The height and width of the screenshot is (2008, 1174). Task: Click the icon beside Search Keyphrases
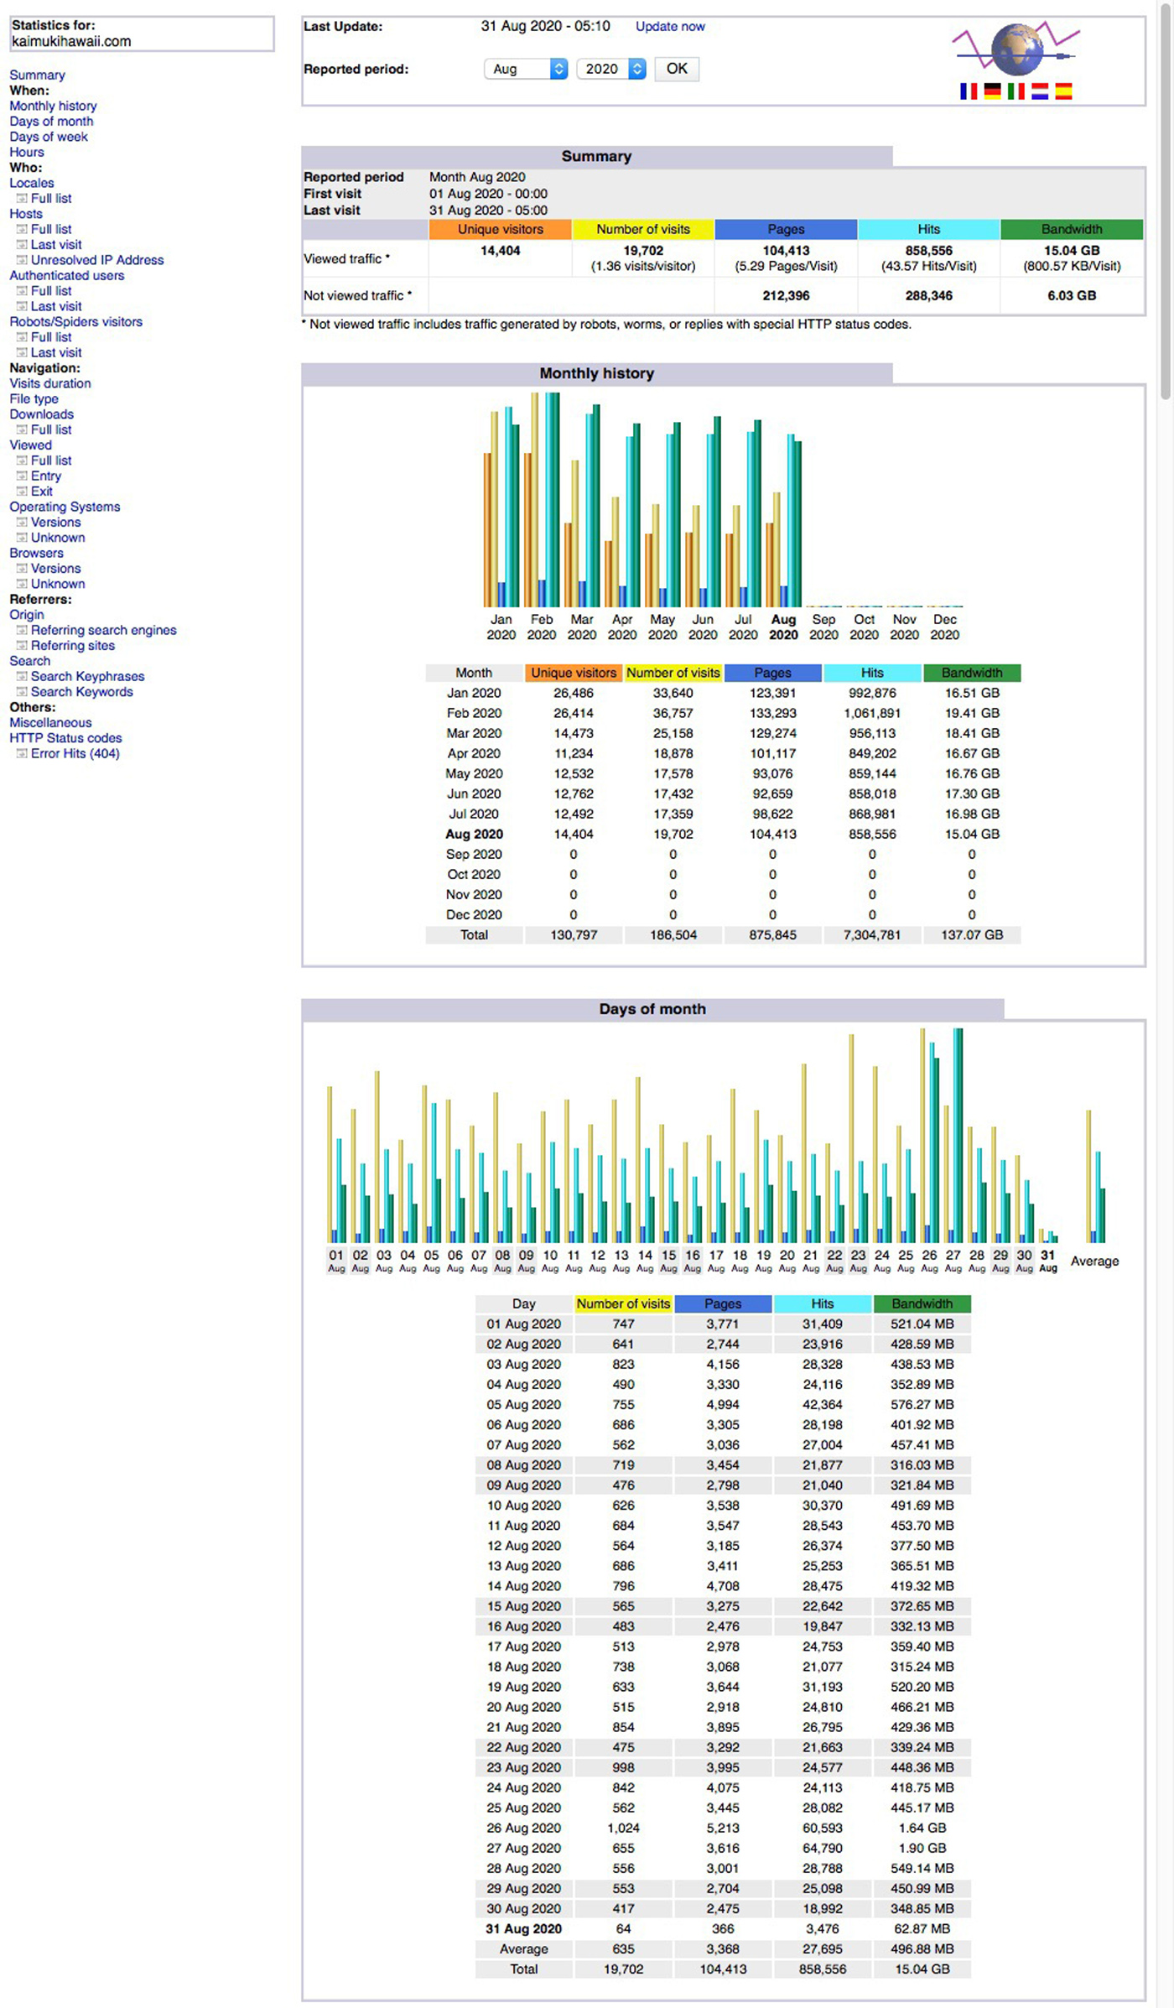pyautogui.click(x=22, y=677)
